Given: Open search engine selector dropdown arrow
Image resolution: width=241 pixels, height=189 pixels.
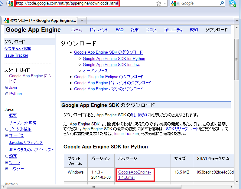Looking at the screenshot, I should (178, 3).
